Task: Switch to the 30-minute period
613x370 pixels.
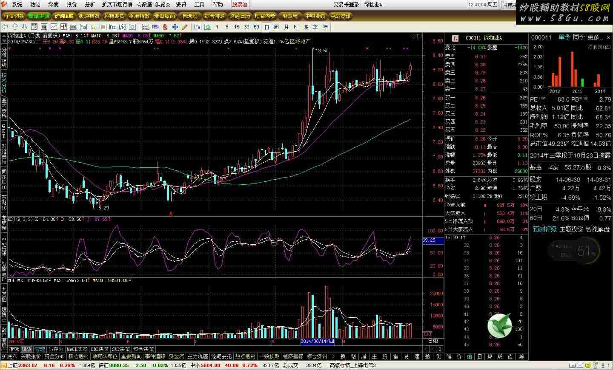Action: tap(246, 27)
